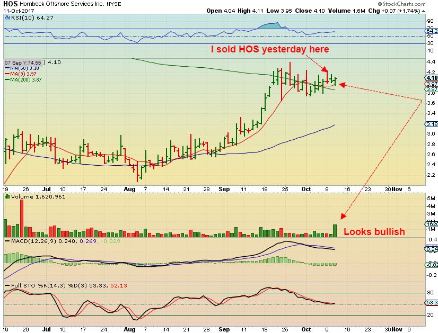Click the MACD(12,26,9) 0.240 label

click(43, 241)
